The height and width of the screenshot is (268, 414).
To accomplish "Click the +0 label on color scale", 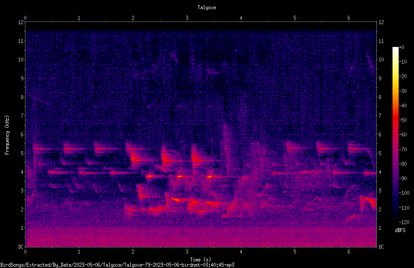I will pos(402,47).
